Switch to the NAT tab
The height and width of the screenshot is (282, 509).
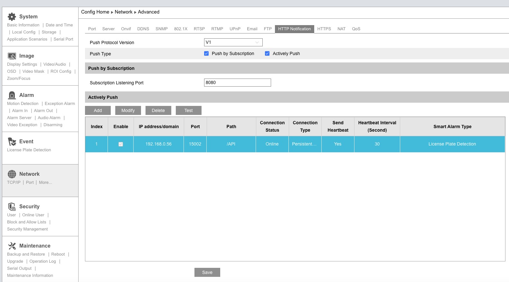point(342,29)
